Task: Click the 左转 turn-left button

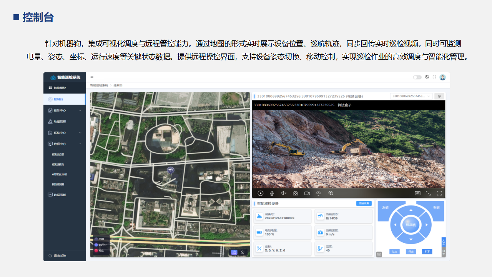Action: pyautogui.click(x=385, y=208)
